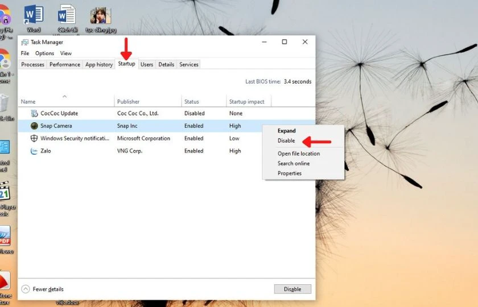
Task: Switch to the Details tab
Action: [166, 65]
